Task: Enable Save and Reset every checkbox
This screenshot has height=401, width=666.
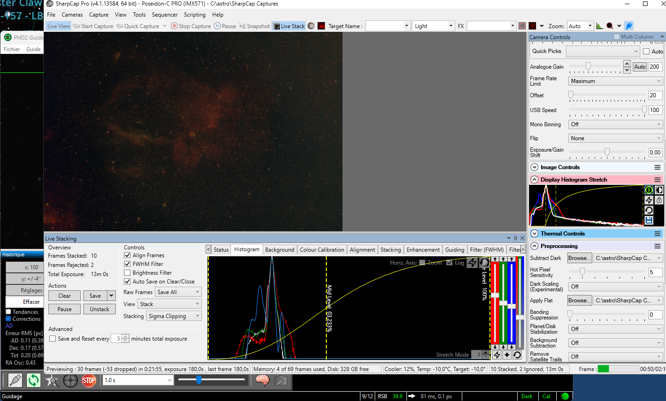Action: [53, 338]
